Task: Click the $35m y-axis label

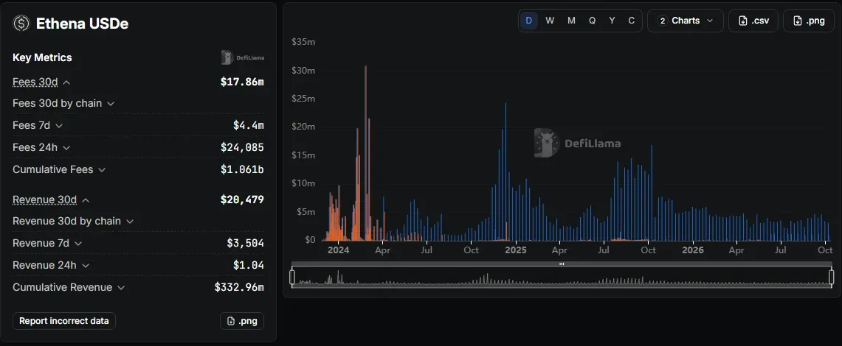Action: [303, 42]
